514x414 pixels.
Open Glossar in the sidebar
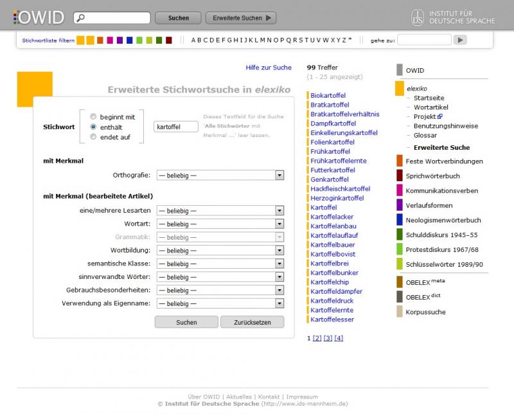point(425,135)
